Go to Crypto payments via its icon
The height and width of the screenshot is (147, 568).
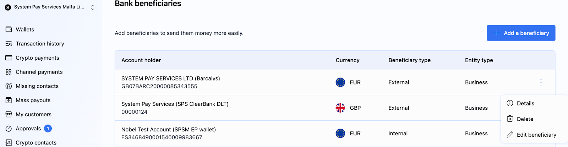click(9, 58)
